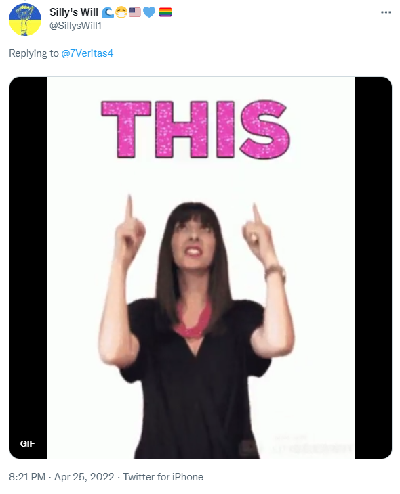Open the @SillysWill1 handle link
Viewport: 400px width, 494px height.
75,26
